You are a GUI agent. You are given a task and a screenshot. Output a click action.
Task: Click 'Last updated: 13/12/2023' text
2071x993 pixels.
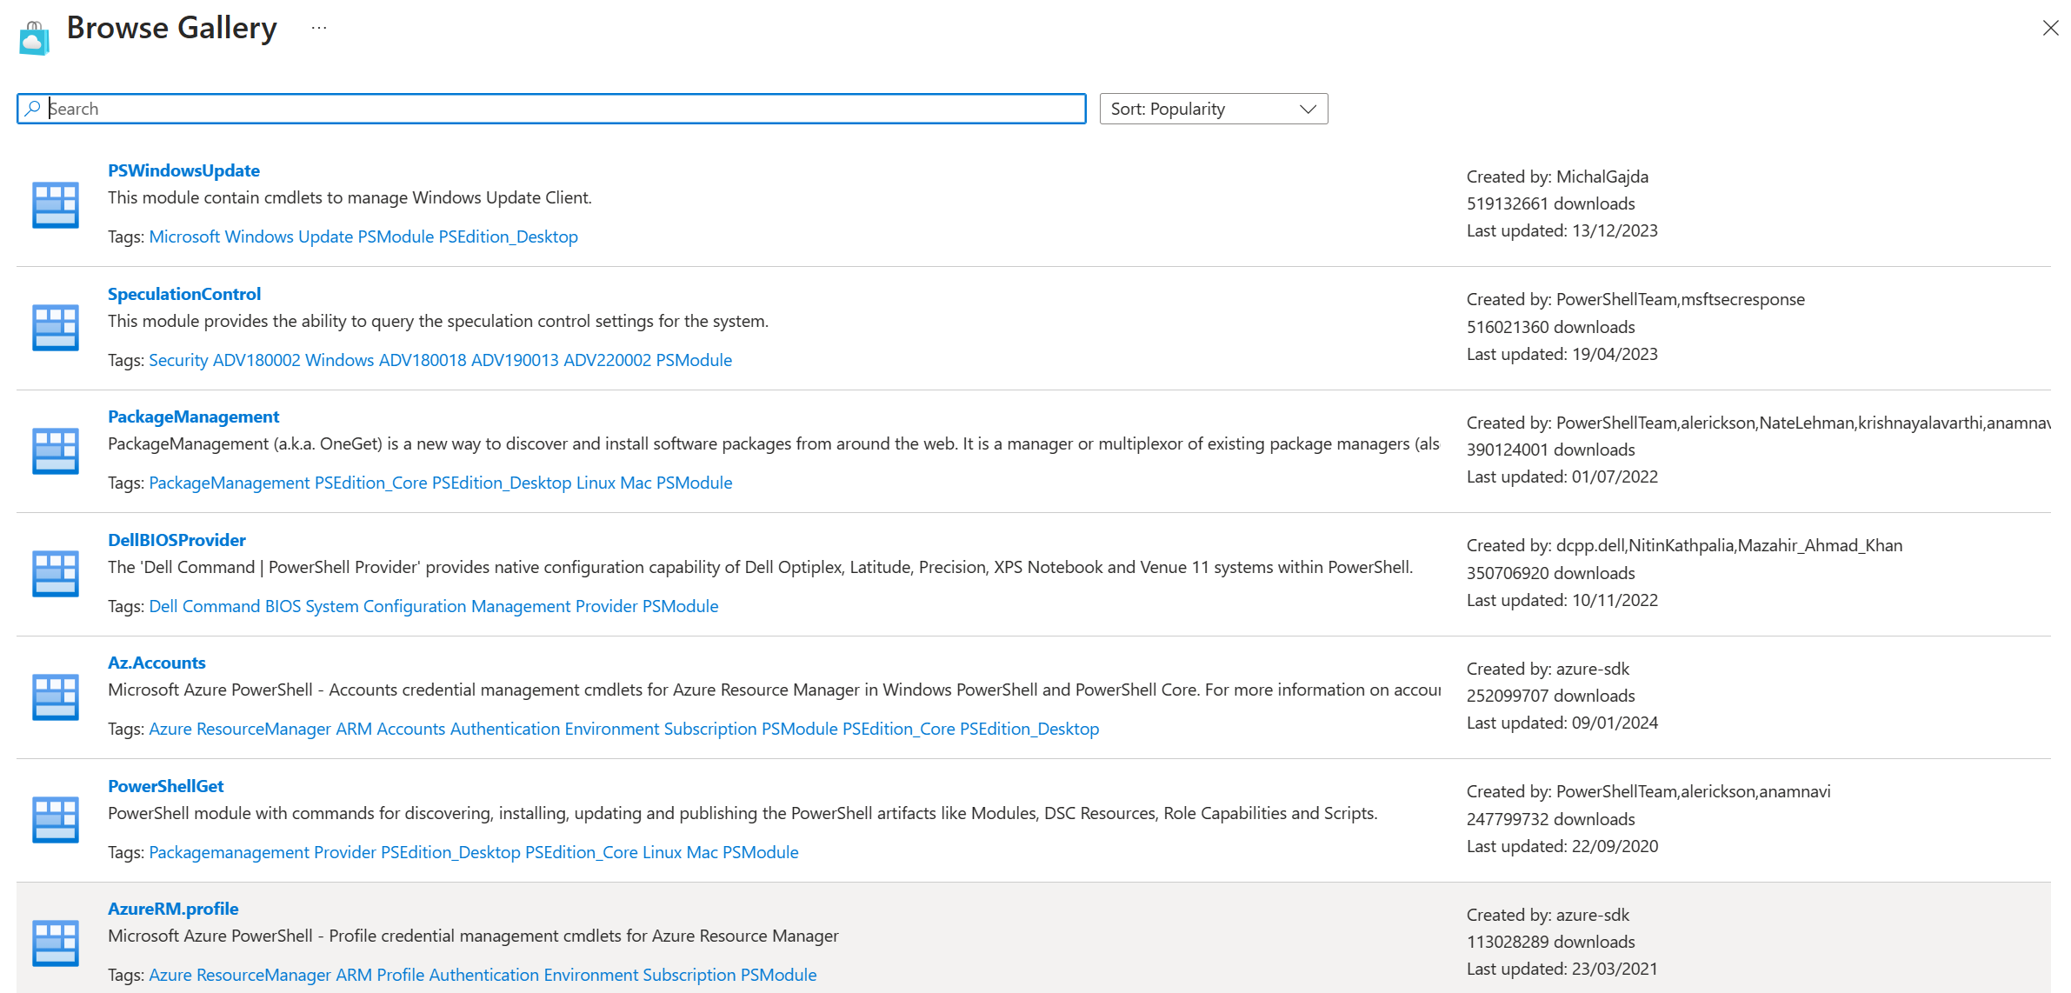(x=1562, y=230)
